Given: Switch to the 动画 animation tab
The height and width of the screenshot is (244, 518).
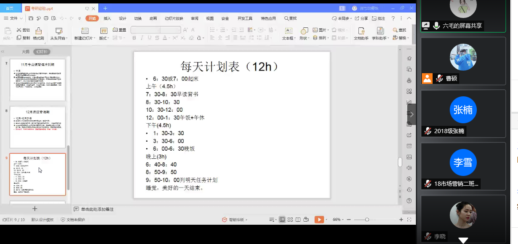Looking at the screenshot, I should click(153, 18).
